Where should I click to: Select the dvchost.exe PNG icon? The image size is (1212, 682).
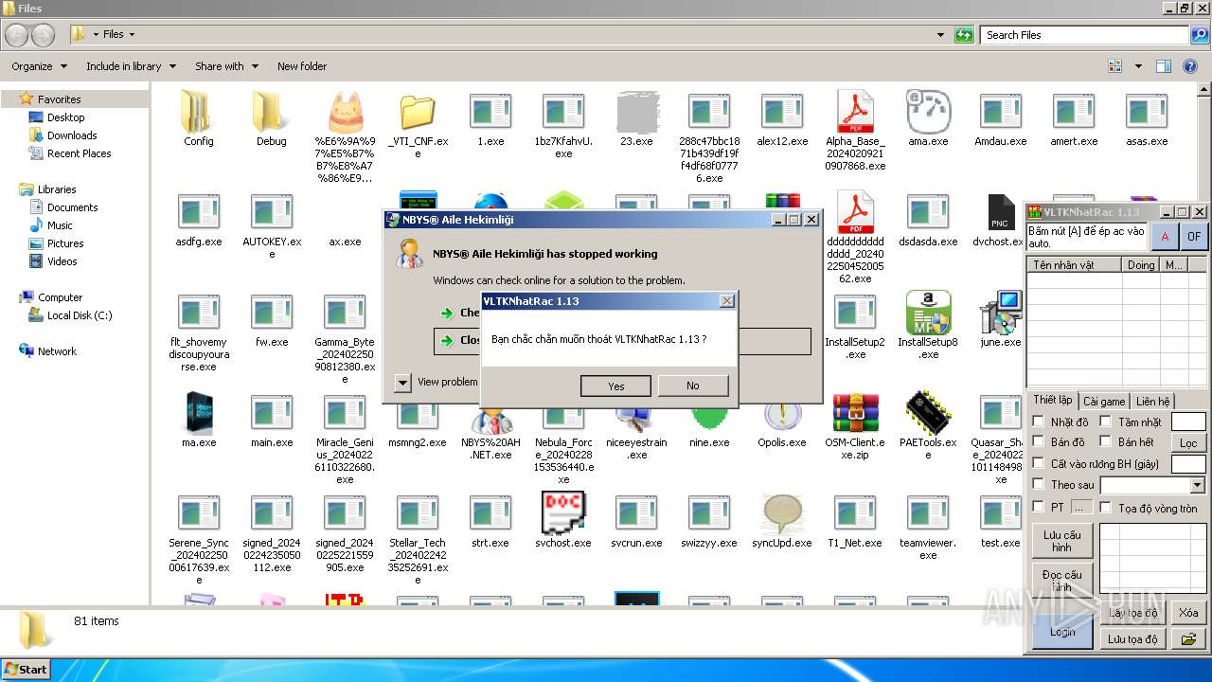[x=1001, y=213]
